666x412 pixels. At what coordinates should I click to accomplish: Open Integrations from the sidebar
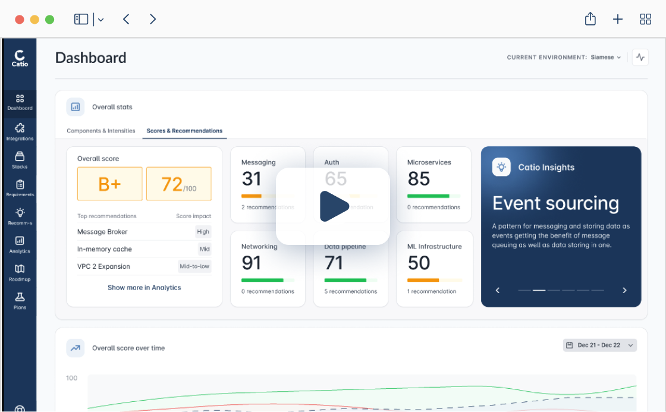[20, 131]
